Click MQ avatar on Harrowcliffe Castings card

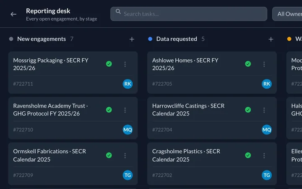coord(267,130)
